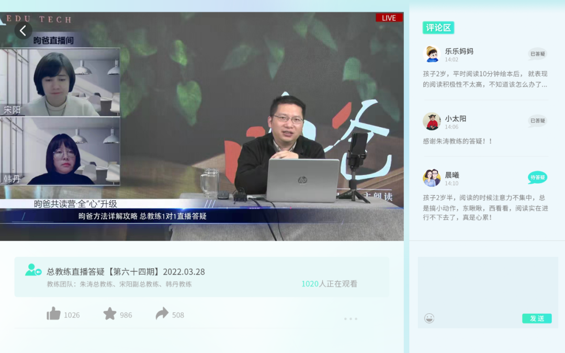Open 小太阳's avatar
Image resolution: width=565 pixels, height=353 pixels.
coord(432,121)
